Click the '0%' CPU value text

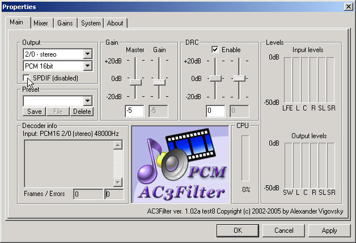(246, 189)
